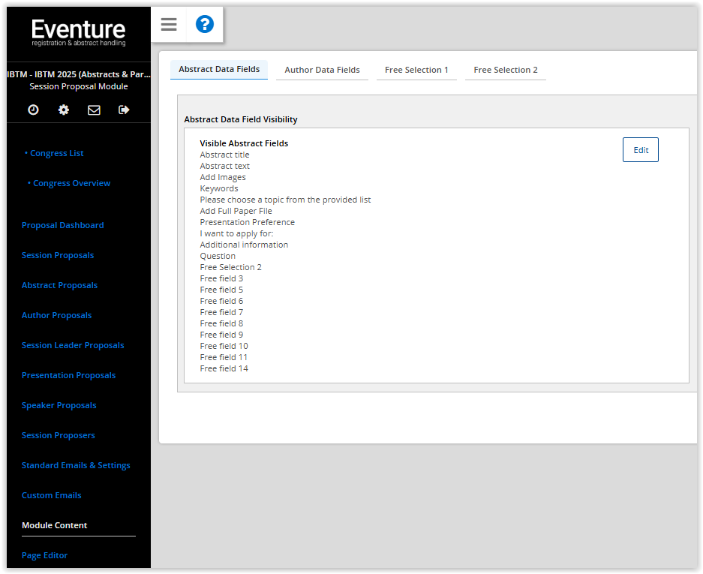
Task: Open the Page Editor
Action: [x=44, y=555]
